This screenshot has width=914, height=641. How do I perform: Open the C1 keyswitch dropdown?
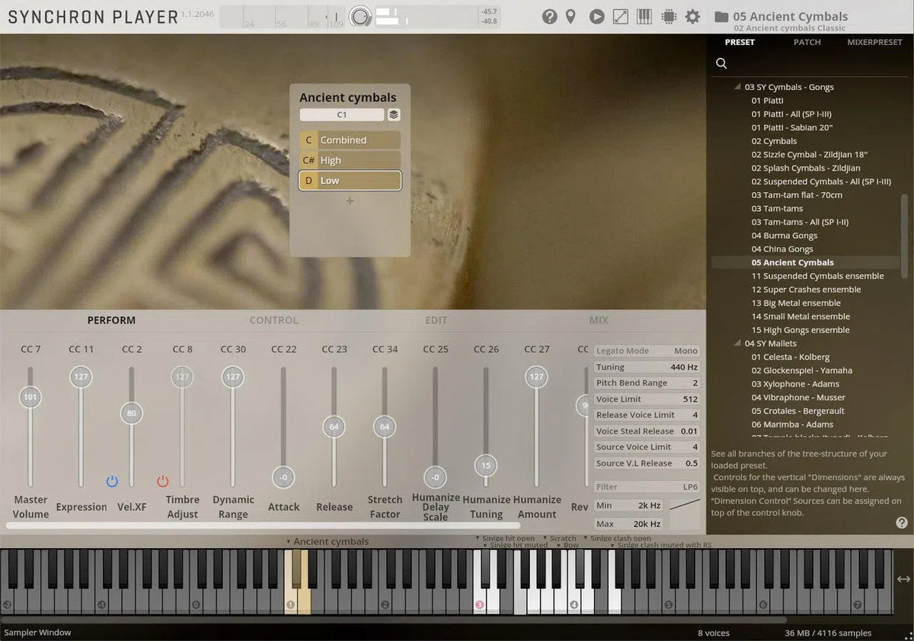click(x=341, y=114)
